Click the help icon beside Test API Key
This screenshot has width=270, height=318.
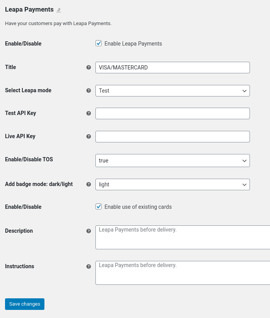pos(88,113)
